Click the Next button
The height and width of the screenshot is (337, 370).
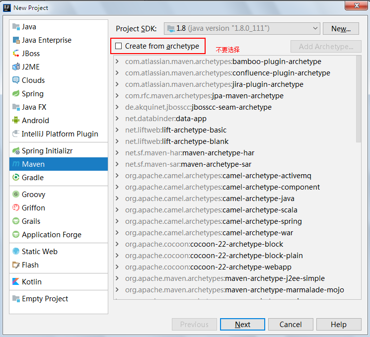pyautogui.click(x=242, y=325)
